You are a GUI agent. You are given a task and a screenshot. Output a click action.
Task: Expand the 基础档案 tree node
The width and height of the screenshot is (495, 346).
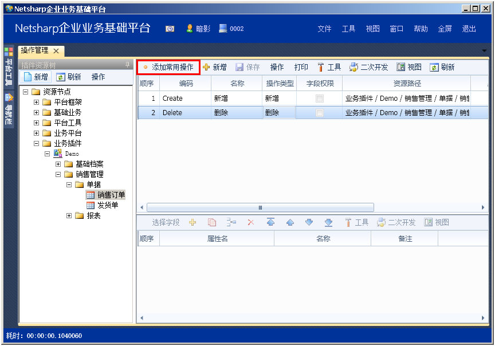point(58,164)
